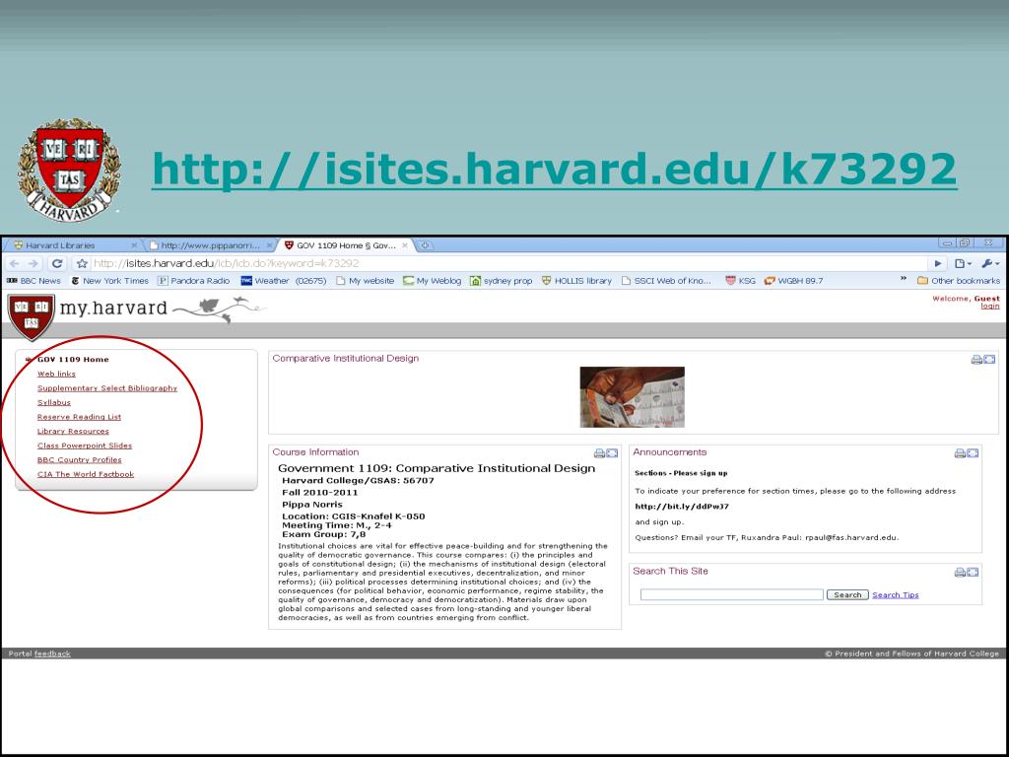
Task: Click the course photo thumbnail
Action: pyautogui.click(x=632, y=396)
